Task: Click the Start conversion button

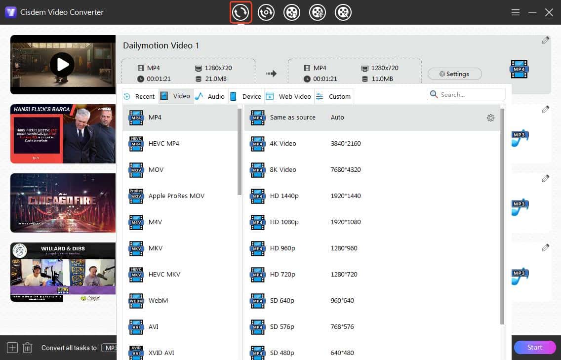Action: click(x=535, y=347)
